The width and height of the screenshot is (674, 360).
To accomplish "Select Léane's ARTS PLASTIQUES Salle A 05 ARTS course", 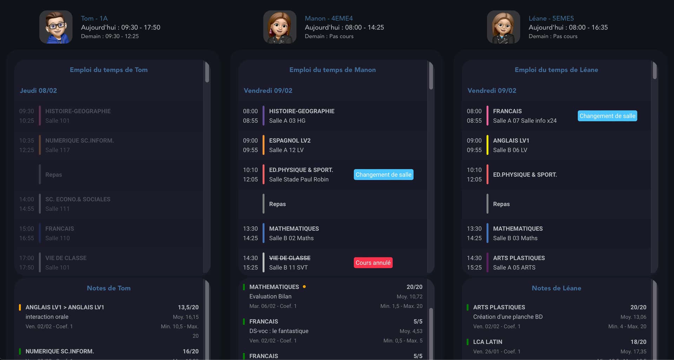I will (x=556, y=262).
